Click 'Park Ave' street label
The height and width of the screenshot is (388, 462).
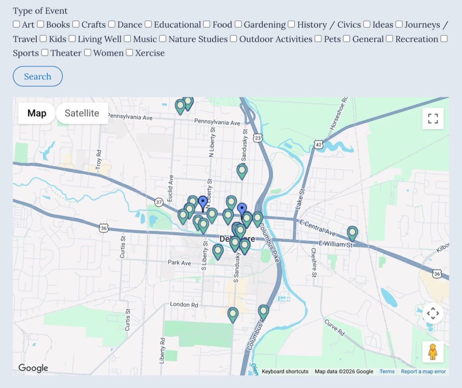179,263
